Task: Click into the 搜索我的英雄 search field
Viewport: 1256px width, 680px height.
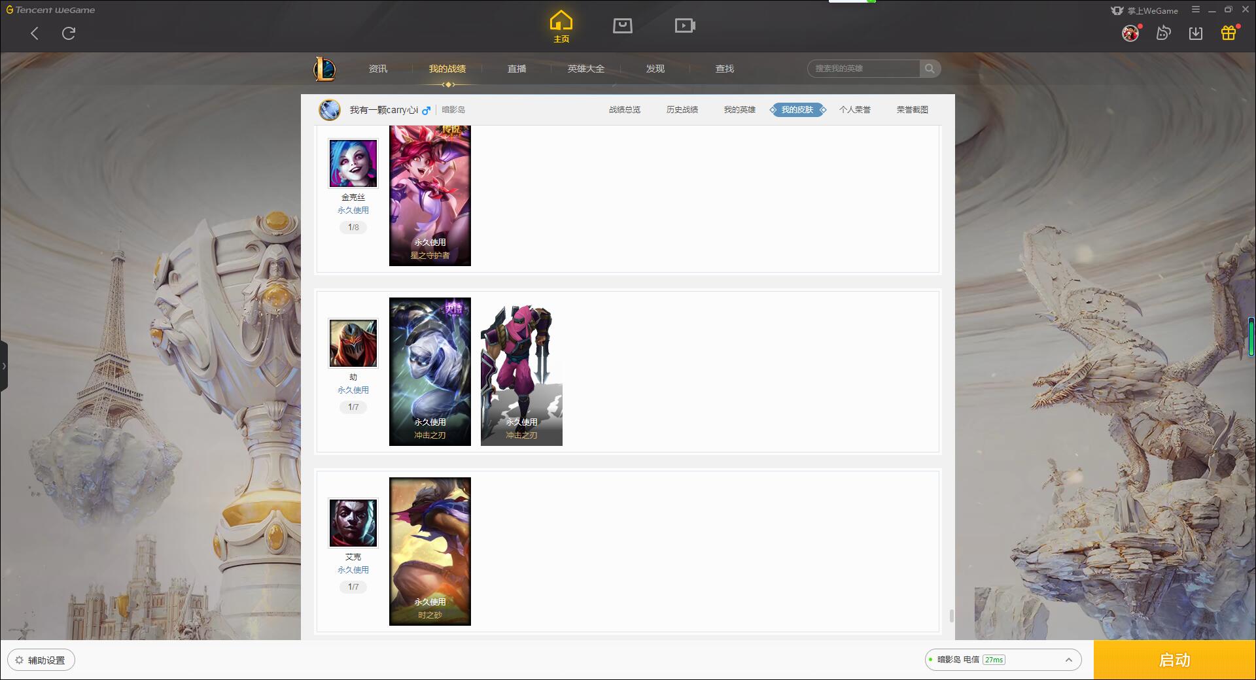Action: click(863, 69)
